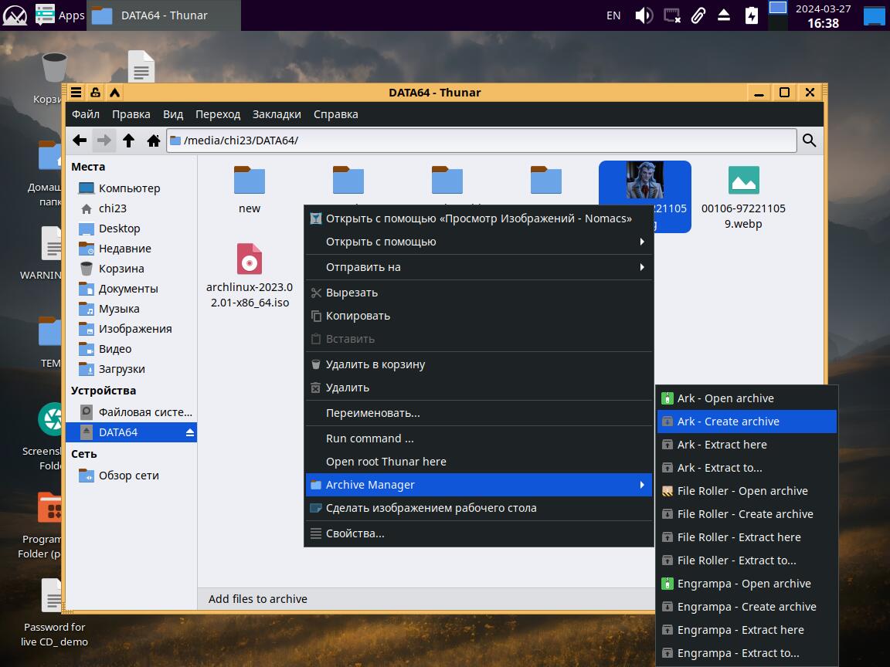Click the EN keyboard layout indicator
Image resolution: width=890 pixels, height=667 pixels.
613,15
